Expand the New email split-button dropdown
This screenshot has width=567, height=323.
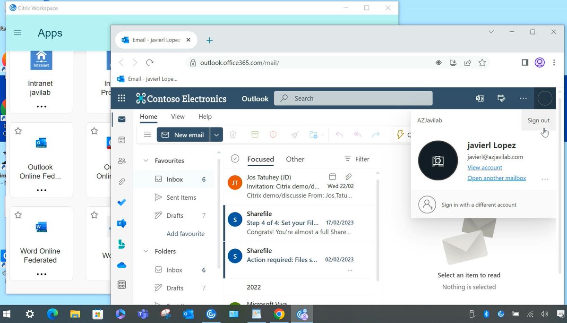click(216, 135)
